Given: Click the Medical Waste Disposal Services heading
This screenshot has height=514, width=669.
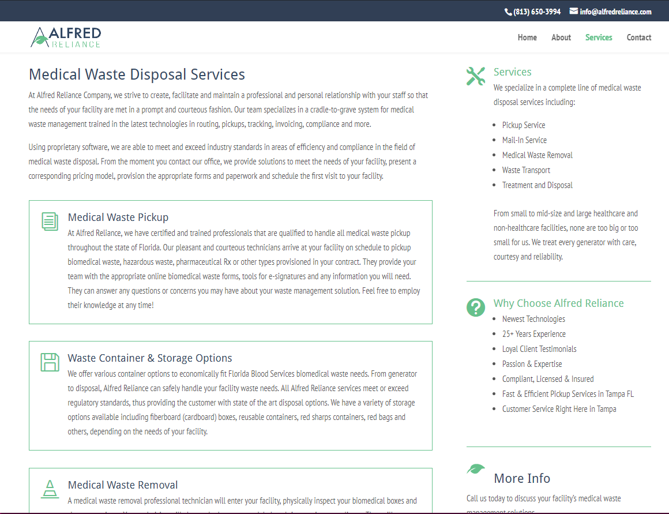Looking at the screenshot, I should coord(137,74).
